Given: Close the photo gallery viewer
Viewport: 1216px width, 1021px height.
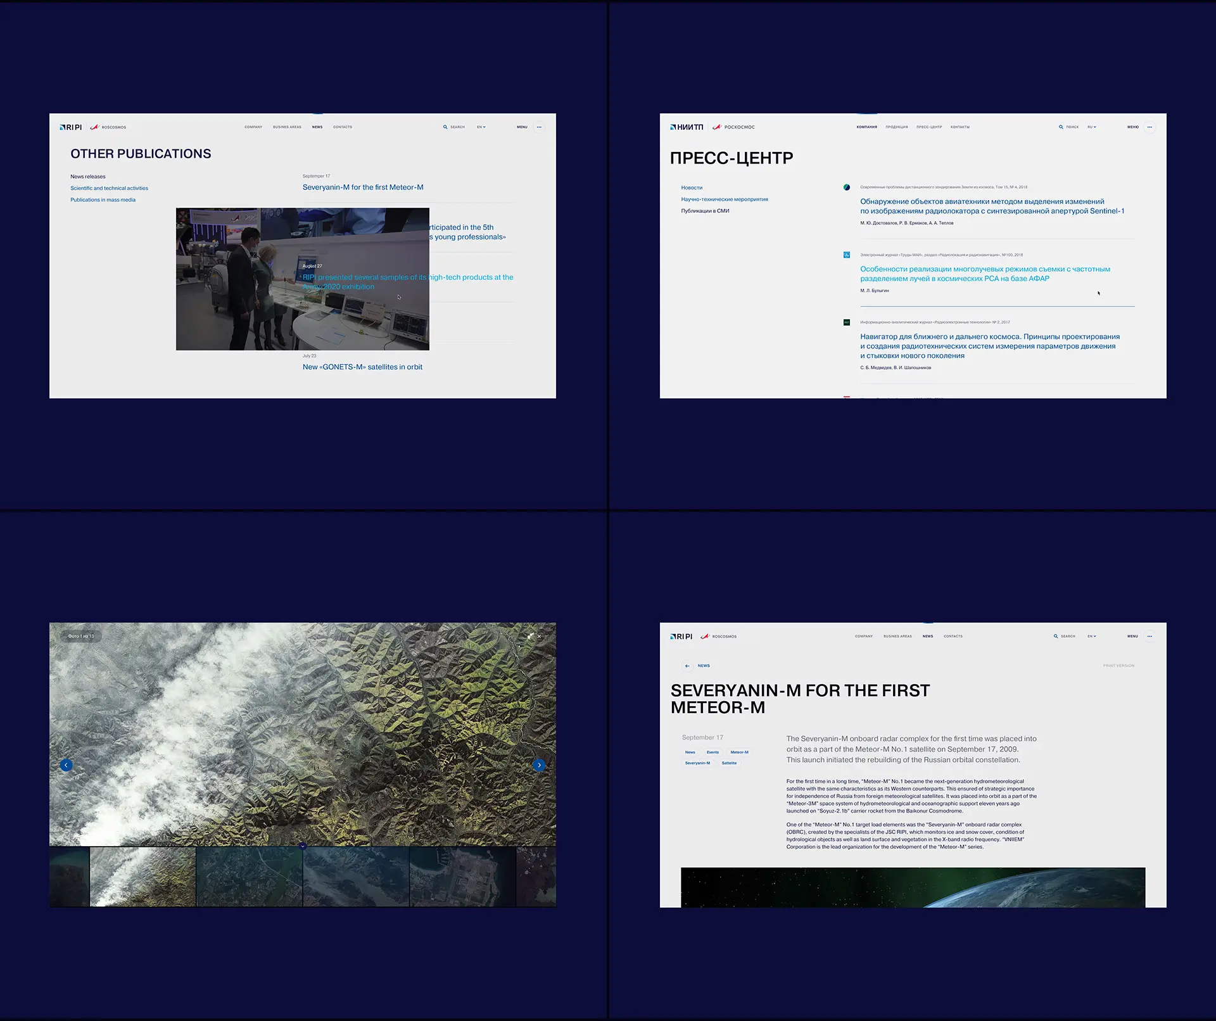Looking at the screenshot, I should 540,636.
